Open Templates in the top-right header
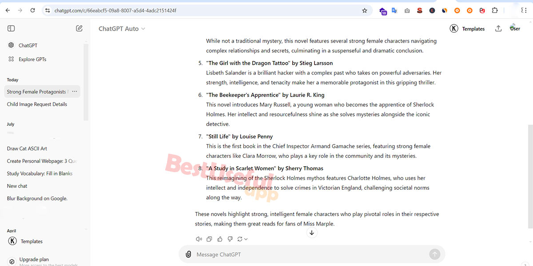Image resolution: width=533 pixels, height=266 pixels. (467, 29)
